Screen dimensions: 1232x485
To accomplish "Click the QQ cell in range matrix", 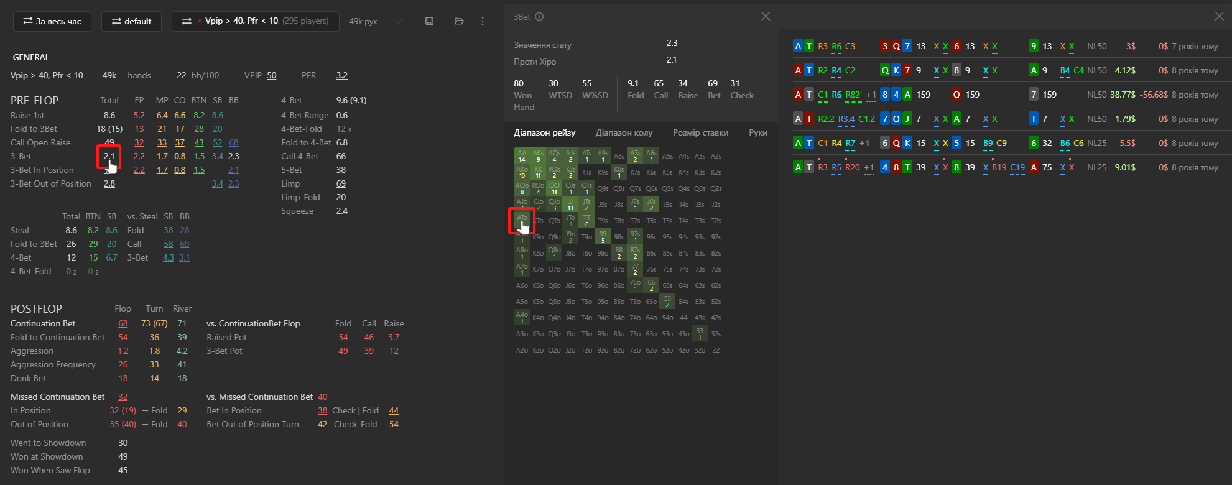I will pos(554,188).
